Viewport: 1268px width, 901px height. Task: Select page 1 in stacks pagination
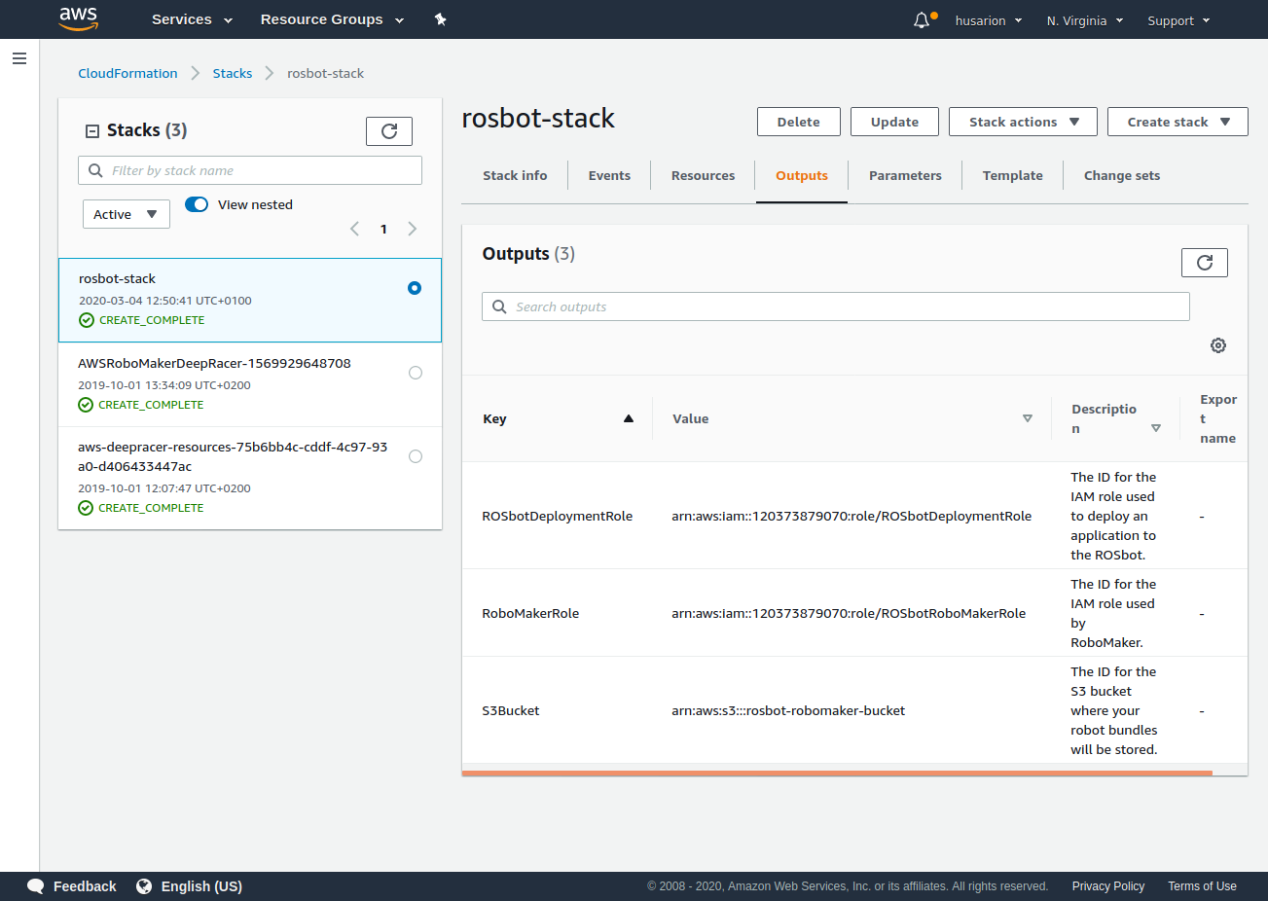pos(383,229)
